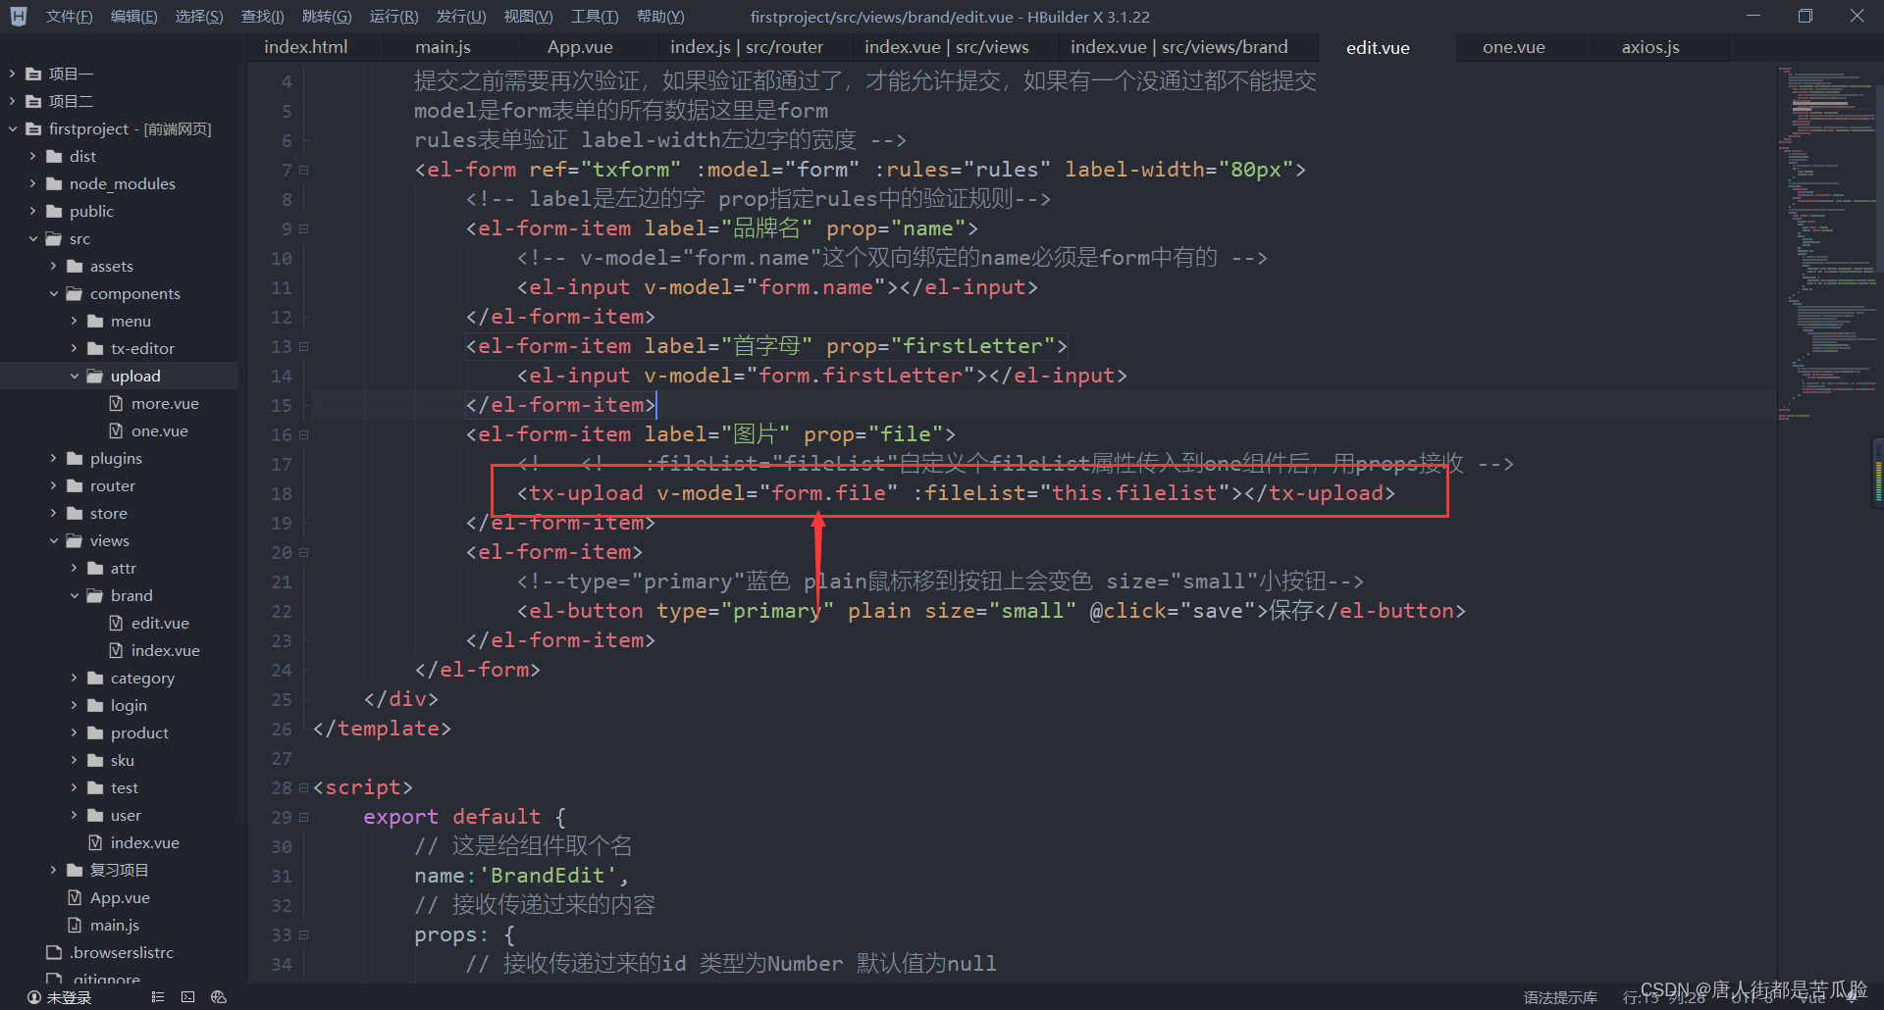The image size is (1884, 1010).
Task: Select the product folder
Action: [x=139, y=732]
